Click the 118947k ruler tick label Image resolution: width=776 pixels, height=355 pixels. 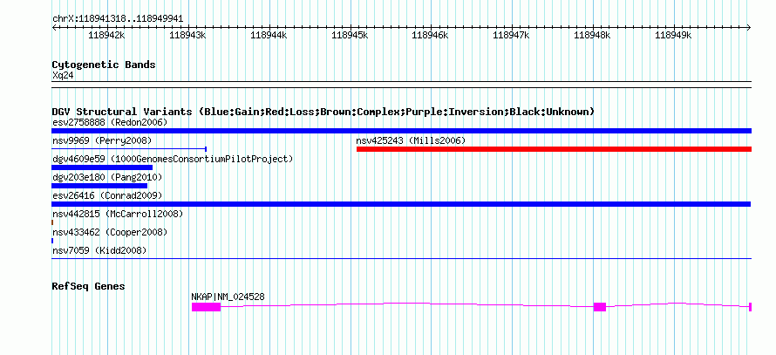(511, 35)
